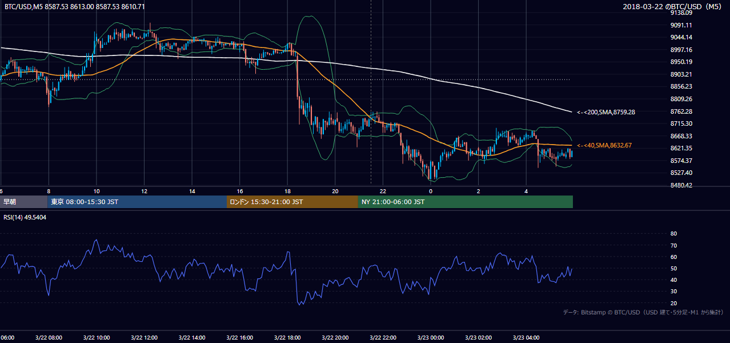Click RSI scale level 40
The height and width of the screenshot is (343, 730).
pyautogui.click(x=673, y=280)
